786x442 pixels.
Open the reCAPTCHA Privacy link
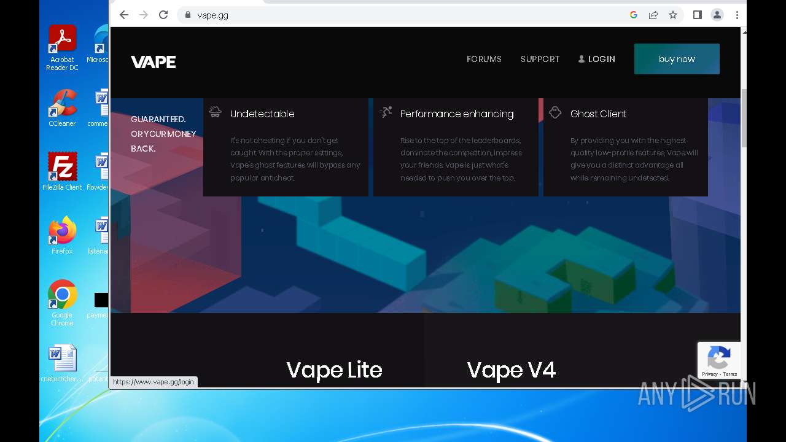coord(709,374)
